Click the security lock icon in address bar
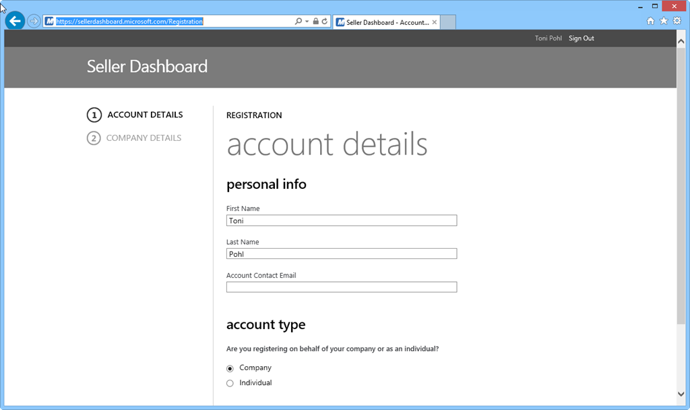 [316, 22]
